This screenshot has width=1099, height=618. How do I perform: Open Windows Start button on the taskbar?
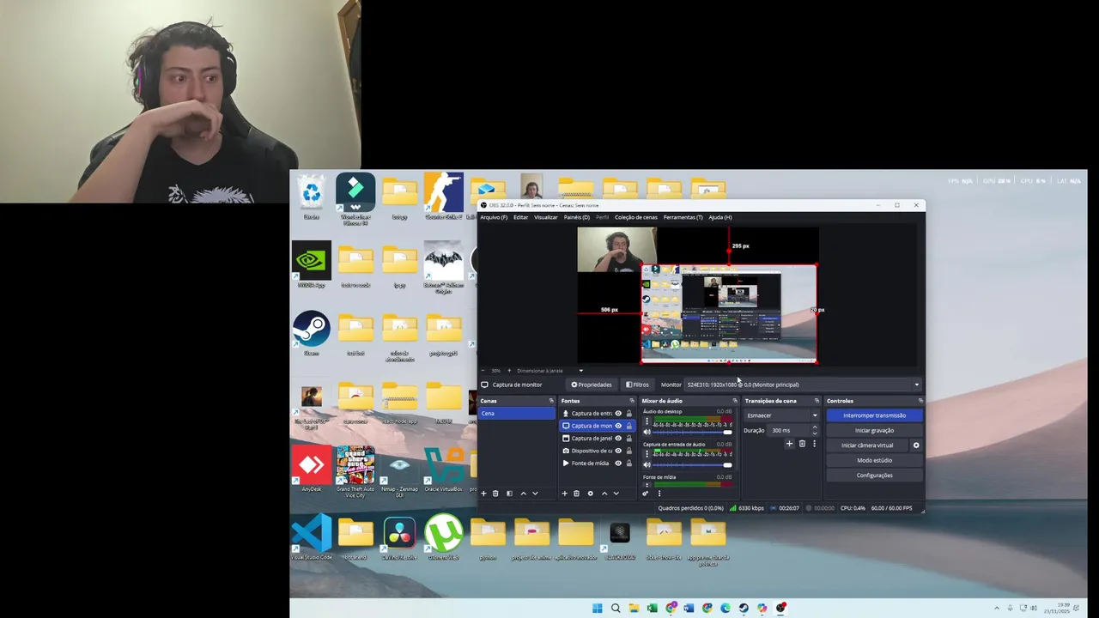[x=598, y=608]
